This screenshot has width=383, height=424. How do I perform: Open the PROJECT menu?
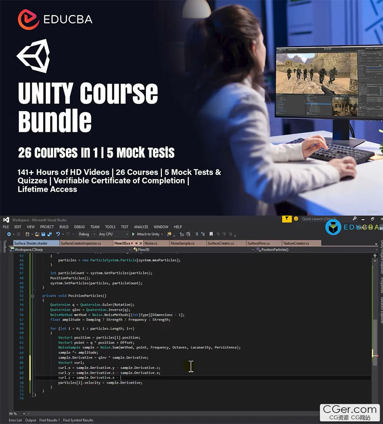(x=47, y=227)
